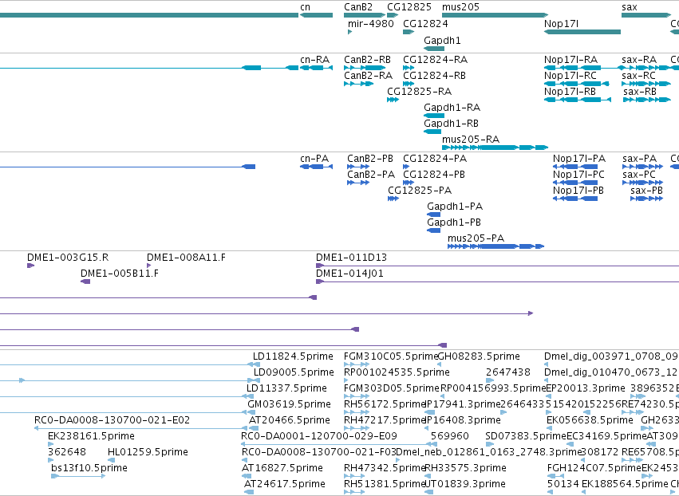Select the sax-PC protein
Screen dimensions: 679x496
[x=642, y=183]
